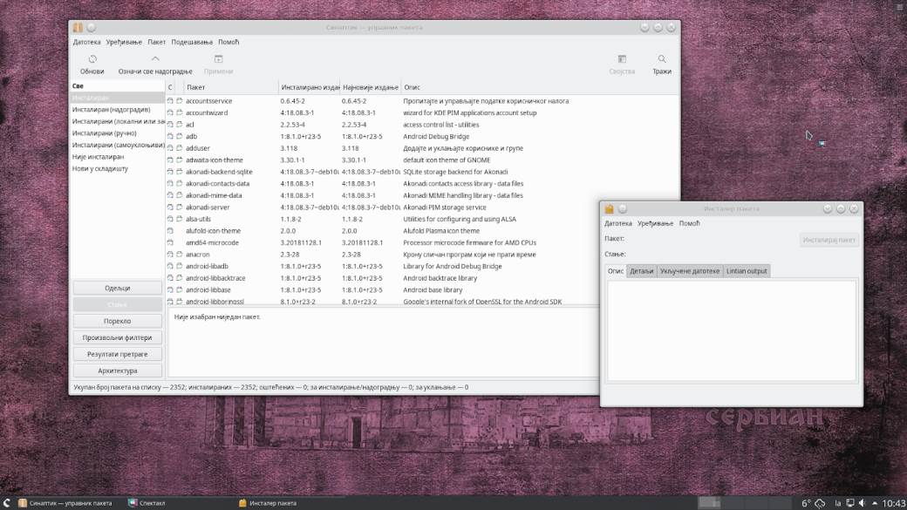Toggle the status checkbox for anacron package
Image resolution: width=907 pixels, height=510 pixels.
pyautogui.click(x=171, y=254)
